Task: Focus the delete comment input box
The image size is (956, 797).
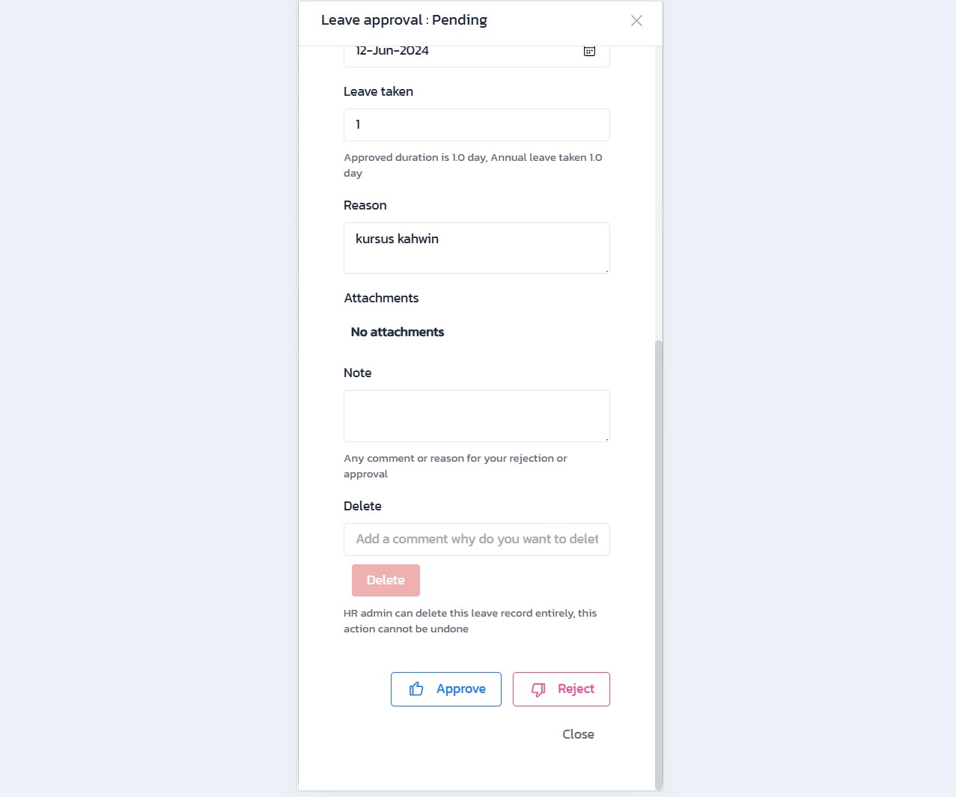Action: click(476, 540)
